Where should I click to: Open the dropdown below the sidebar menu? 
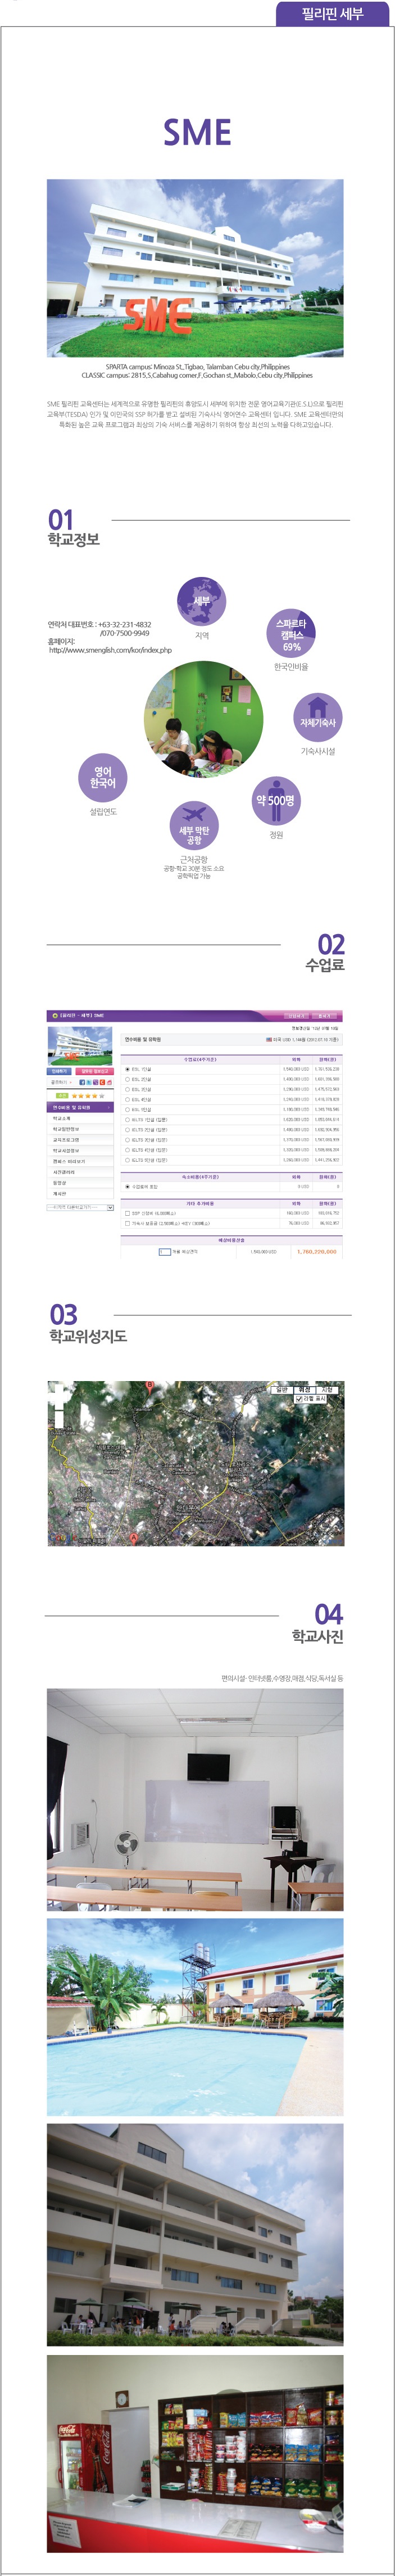pyautogui.click(x=81, y=1207)
